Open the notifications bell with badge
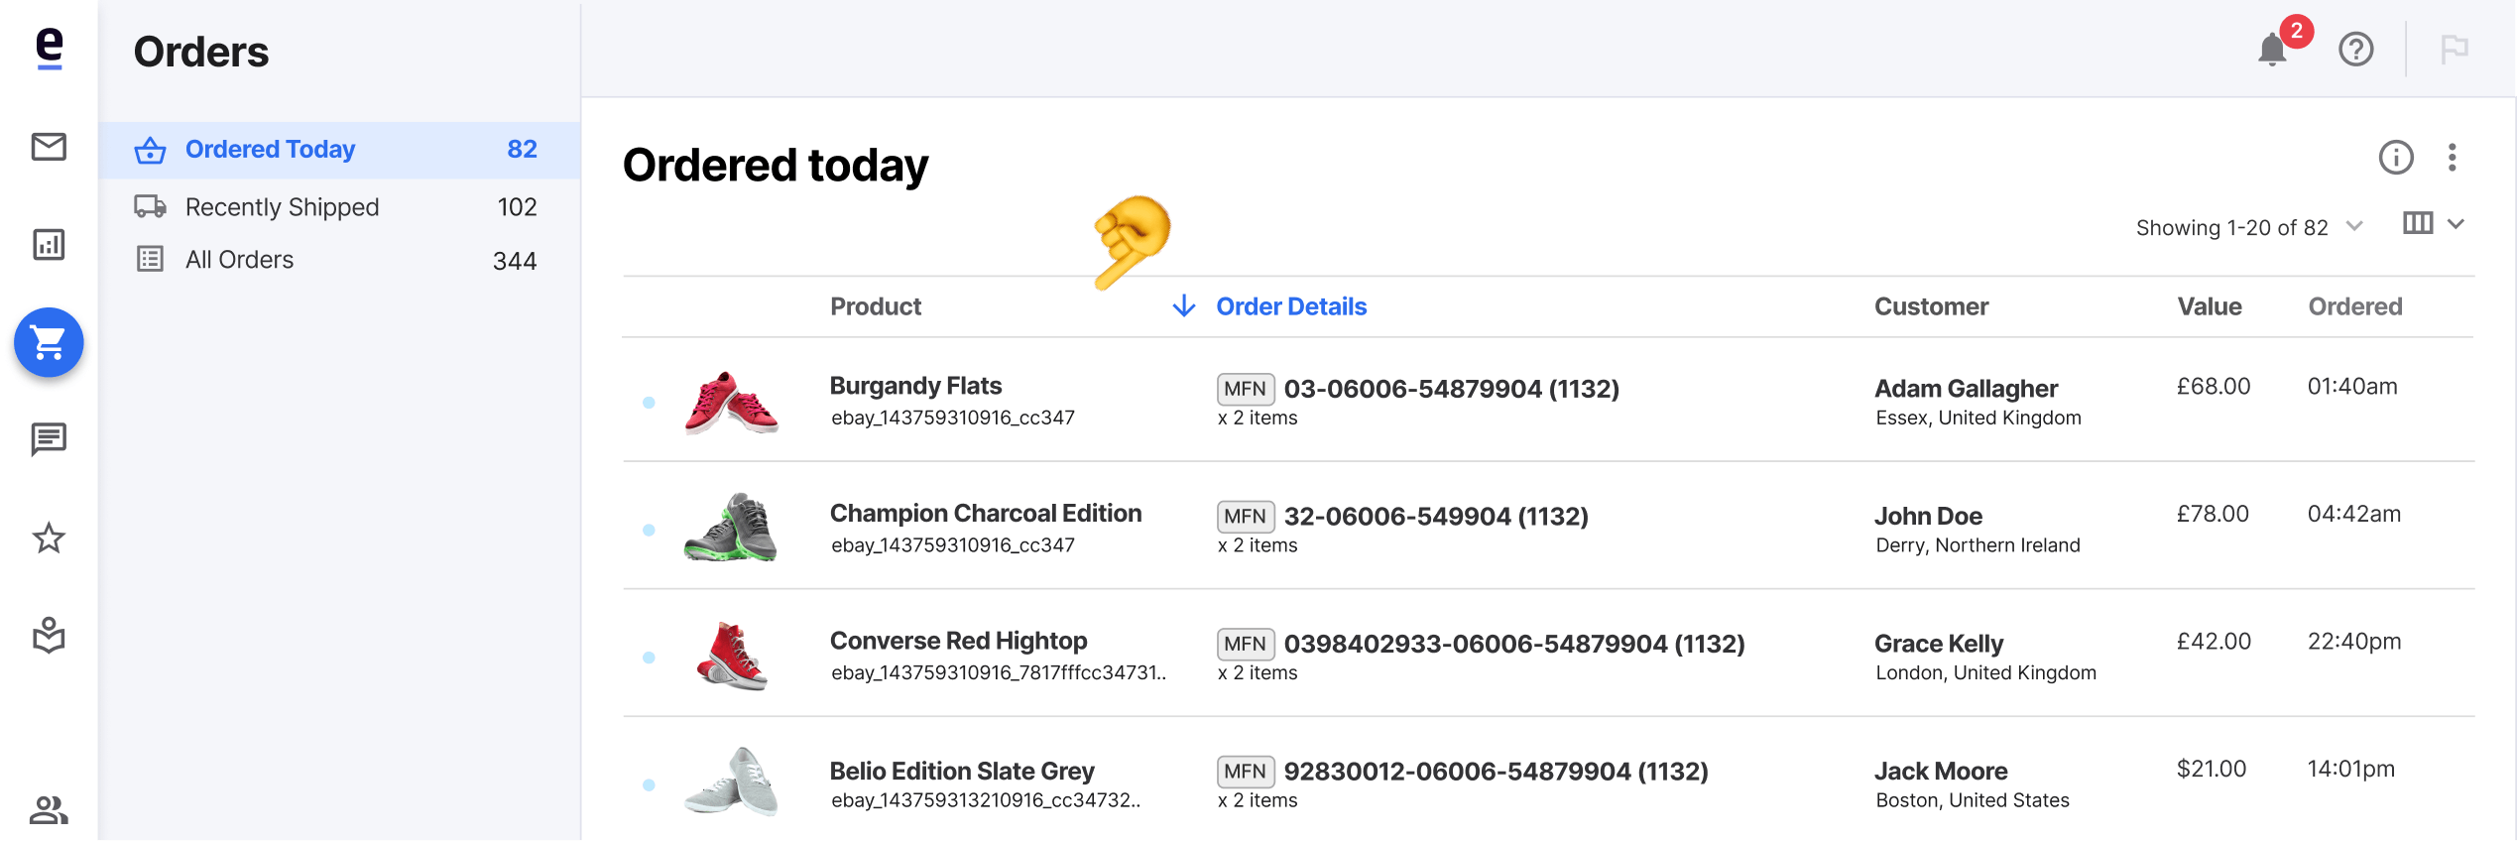Image resolution: width=2517 pixels, height=841 pixels. tap(2279, 44)
